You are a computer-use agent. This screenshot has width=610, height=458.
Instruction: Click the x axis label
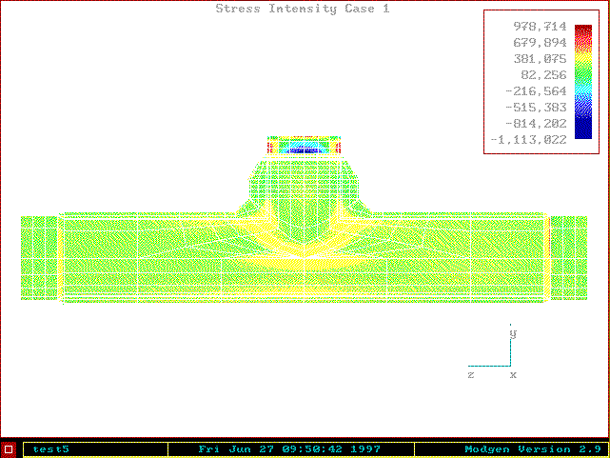(513, 375)
